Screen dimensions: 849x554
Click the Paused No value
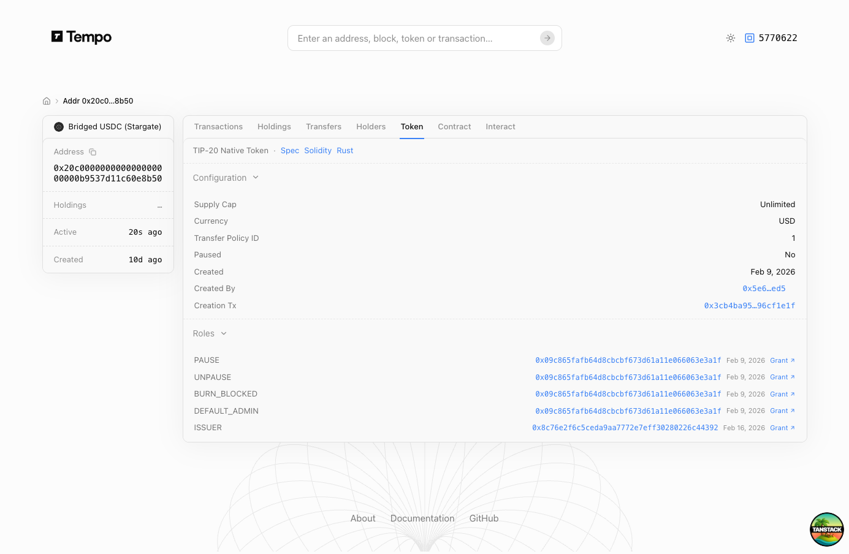click(x=790, y=255)
